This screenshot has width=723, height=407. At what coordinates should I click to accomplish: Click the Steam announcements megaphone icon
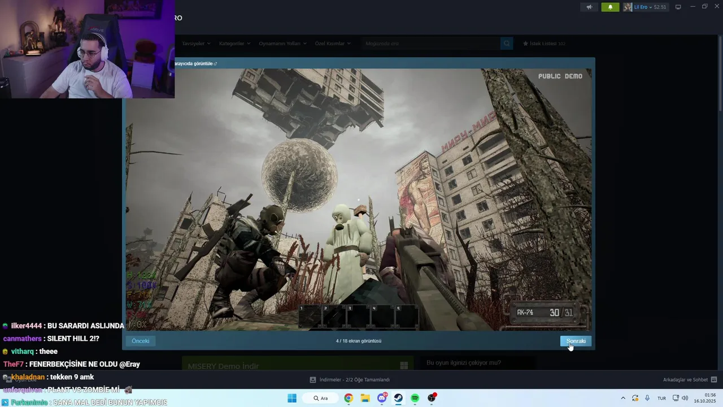coord(589,7)
